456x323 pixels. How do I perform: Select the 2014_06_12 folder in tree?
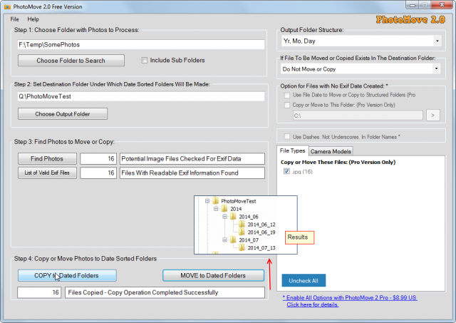coord(261,225)
